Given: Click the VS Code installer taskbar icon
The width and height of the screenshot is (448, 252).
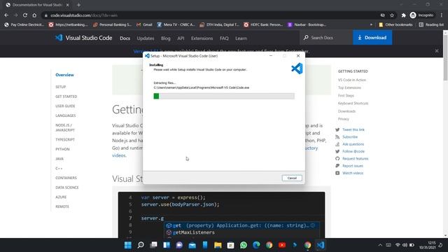Looking at the screenshot, I should coord(321,245).
